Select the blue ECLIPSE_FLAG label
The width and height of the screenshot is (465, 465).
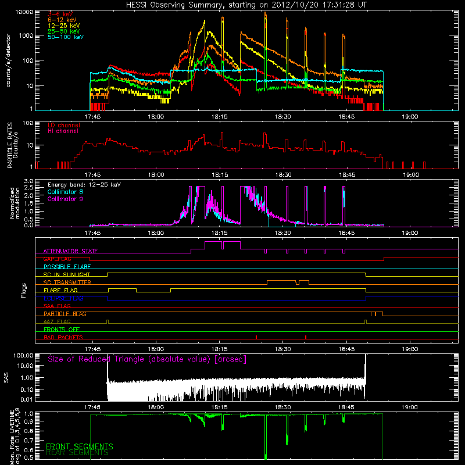[63, 298]
